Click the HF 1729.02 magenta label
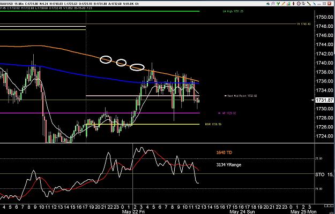 coord(229,113)
